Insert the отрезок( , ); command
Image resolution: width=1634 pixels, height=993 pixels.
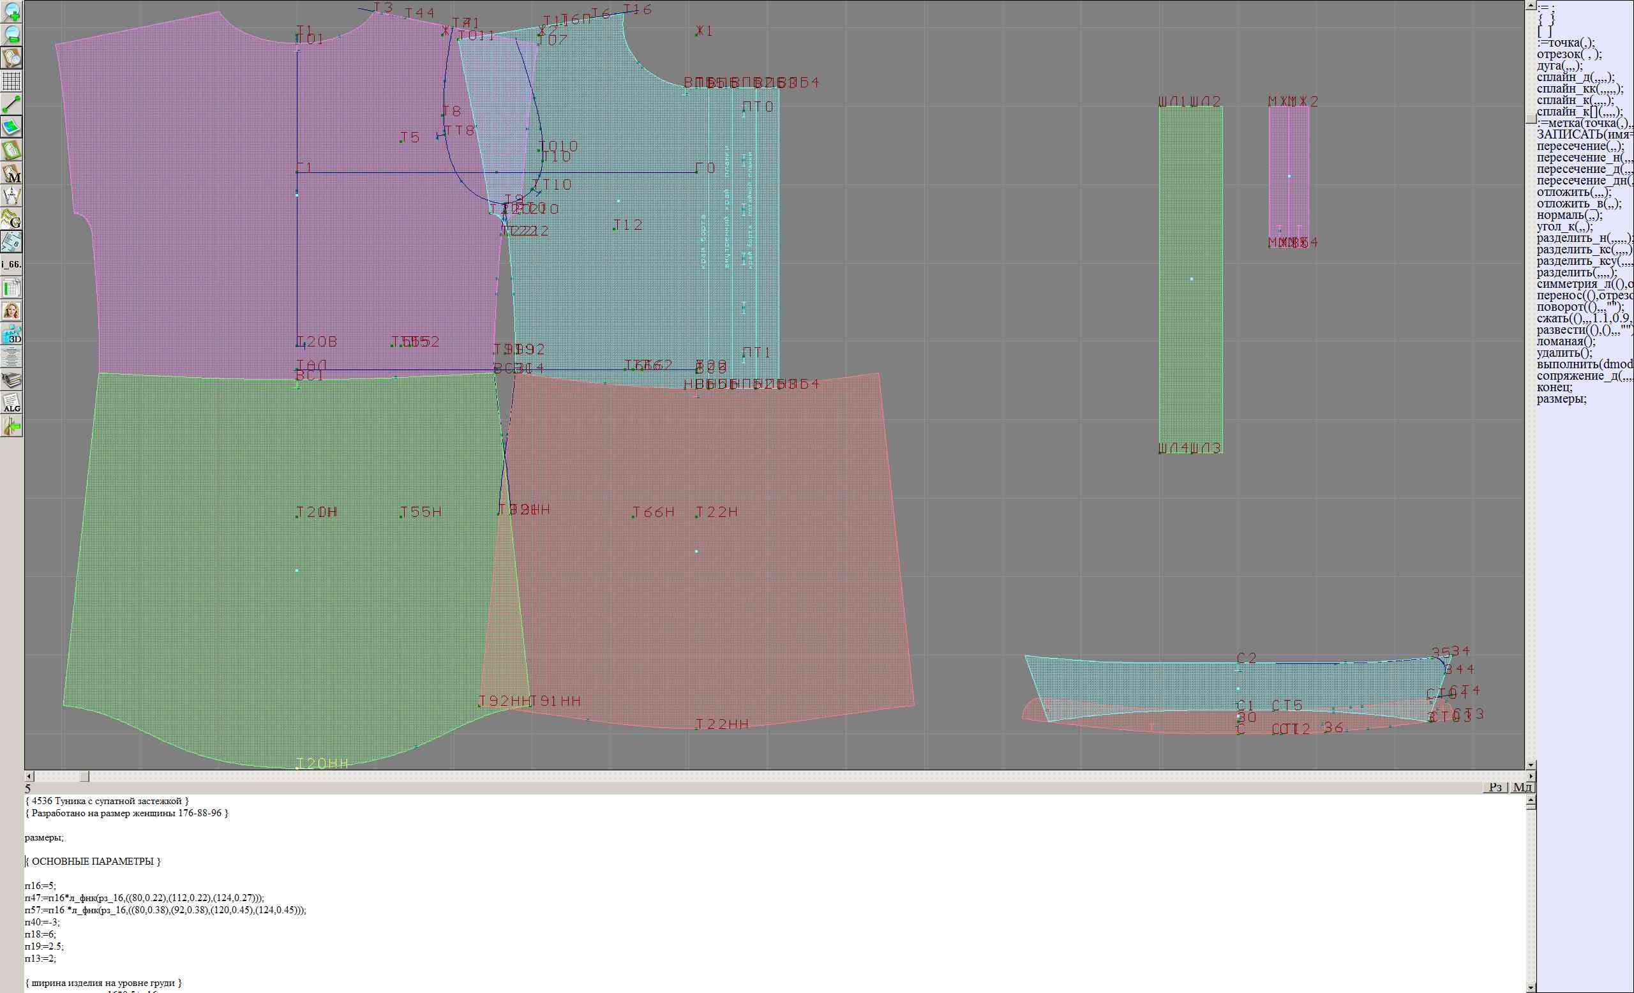(1568, 54)
